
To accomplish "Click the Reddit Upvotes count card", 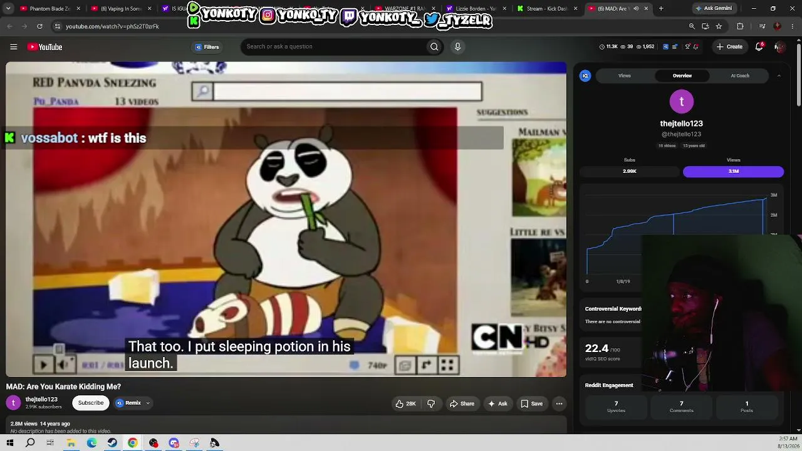I will [616, 407].
